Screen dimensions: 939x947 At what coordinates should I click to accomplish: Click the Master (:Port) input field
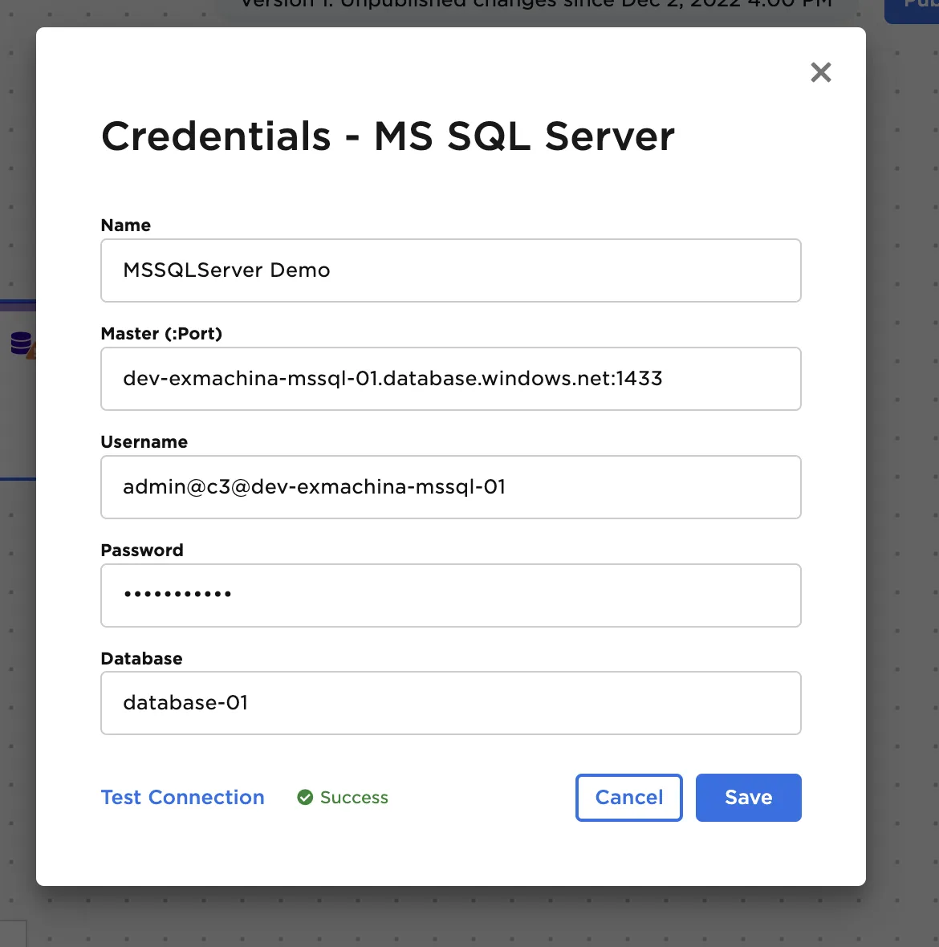[451, 379]
